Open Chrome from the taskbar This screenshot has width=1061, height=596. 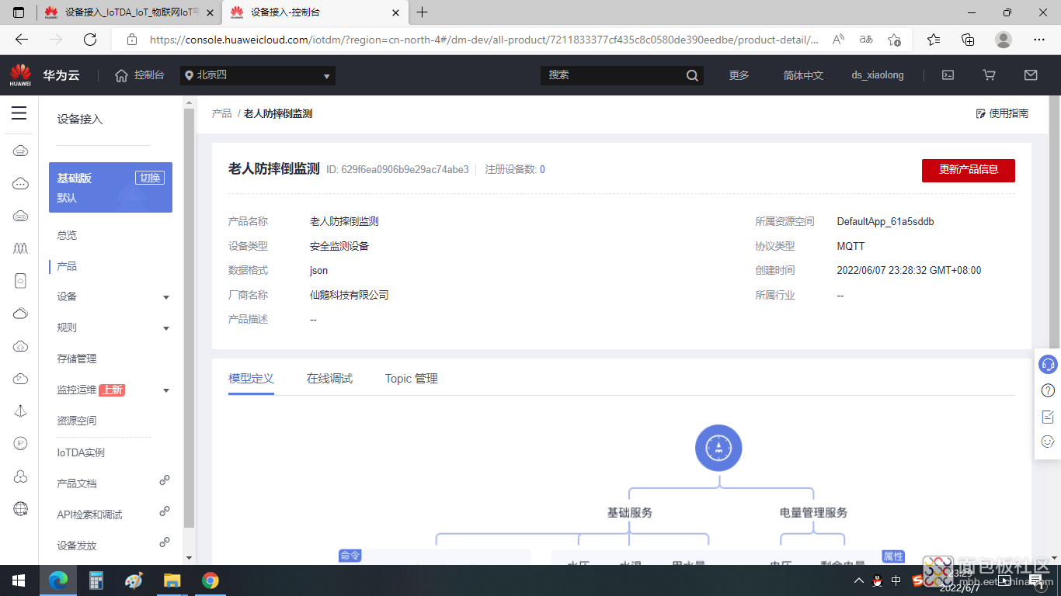coord(210,580)
